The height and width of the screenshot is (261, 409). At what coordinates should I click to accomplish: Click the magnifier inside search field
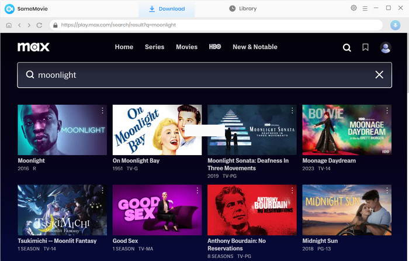tap(30, 74)
